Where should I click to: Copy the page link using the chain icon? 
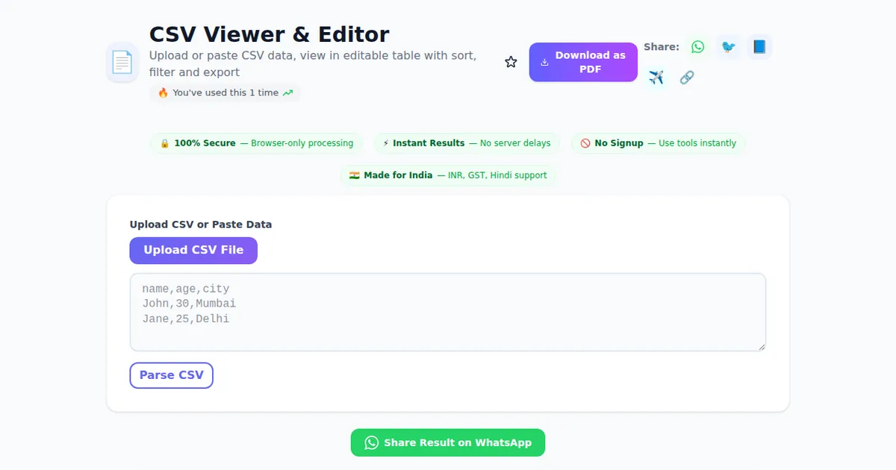(687, 77)
